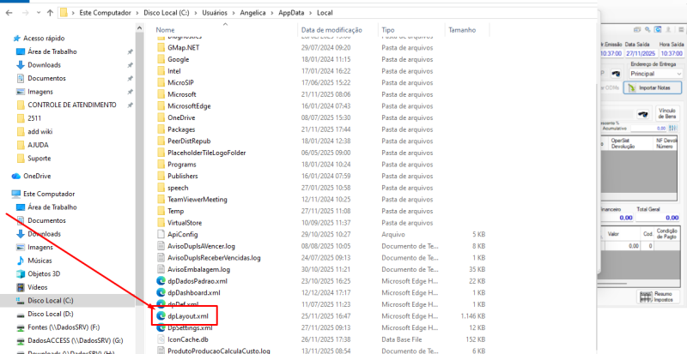Click the folder icon starting the address bar
The height and width of the screenshot is (354, 687).
tap(64, 13)
